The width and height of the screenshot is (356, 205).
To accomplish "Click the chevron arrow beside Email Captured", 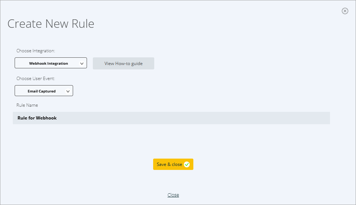I will point(68,91).
